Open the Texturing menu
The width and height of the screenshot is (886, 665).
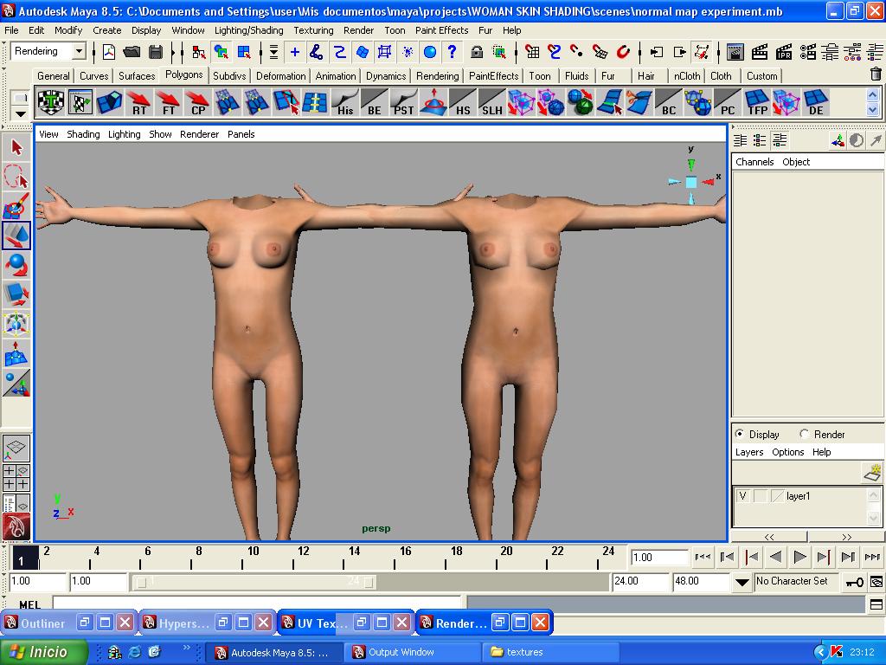tap(313, 30)
